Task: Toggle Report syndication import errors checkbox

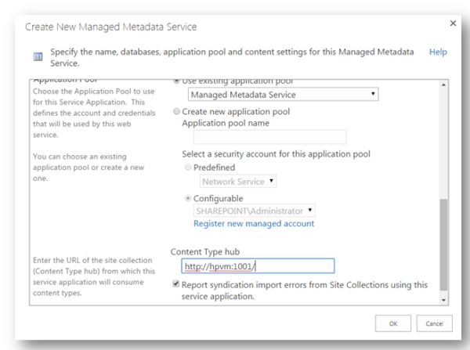Action: 175,285
